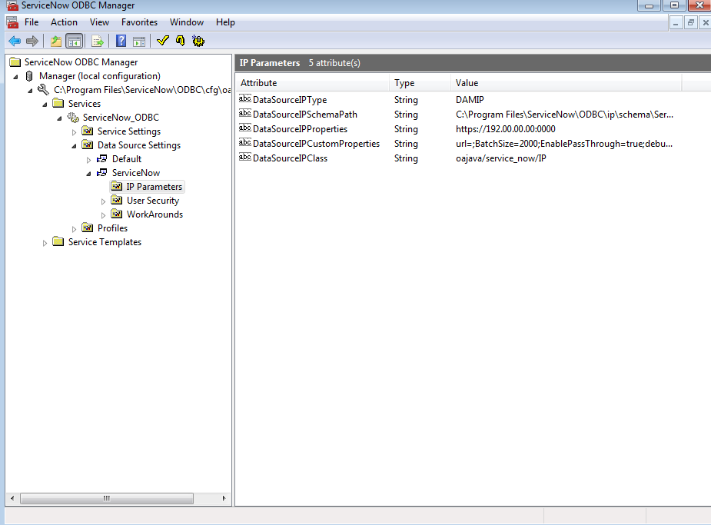The width and height of the screenshot is (711, 525).
Task: Click the data source icon beside ServiceNow
Action: (102, 172)
